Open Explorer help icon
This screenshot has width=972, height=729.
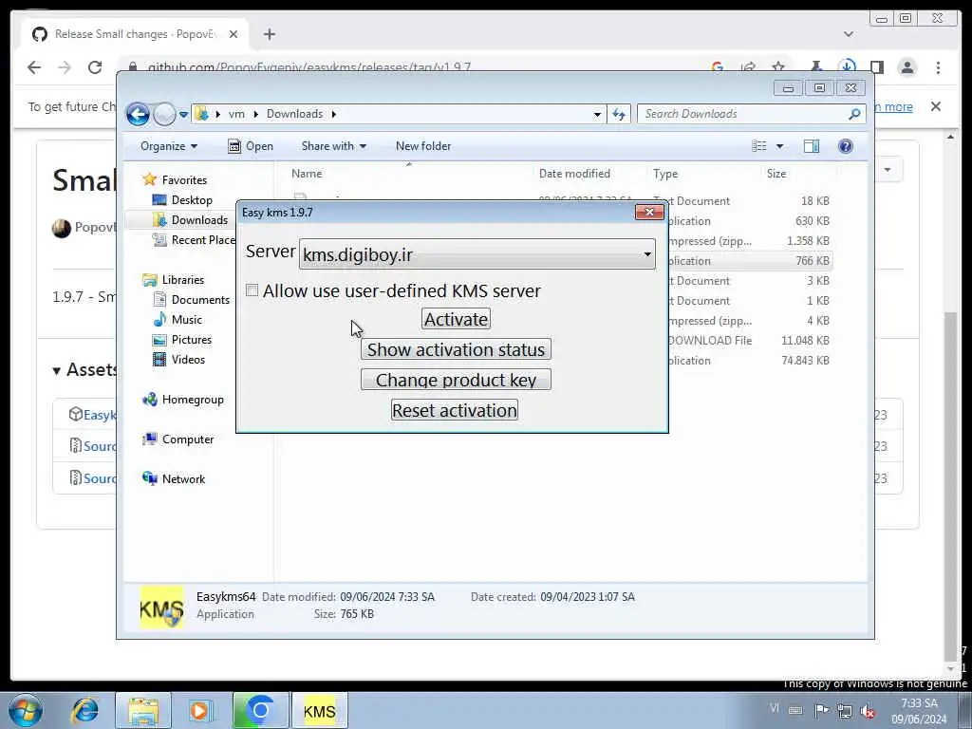846,146
